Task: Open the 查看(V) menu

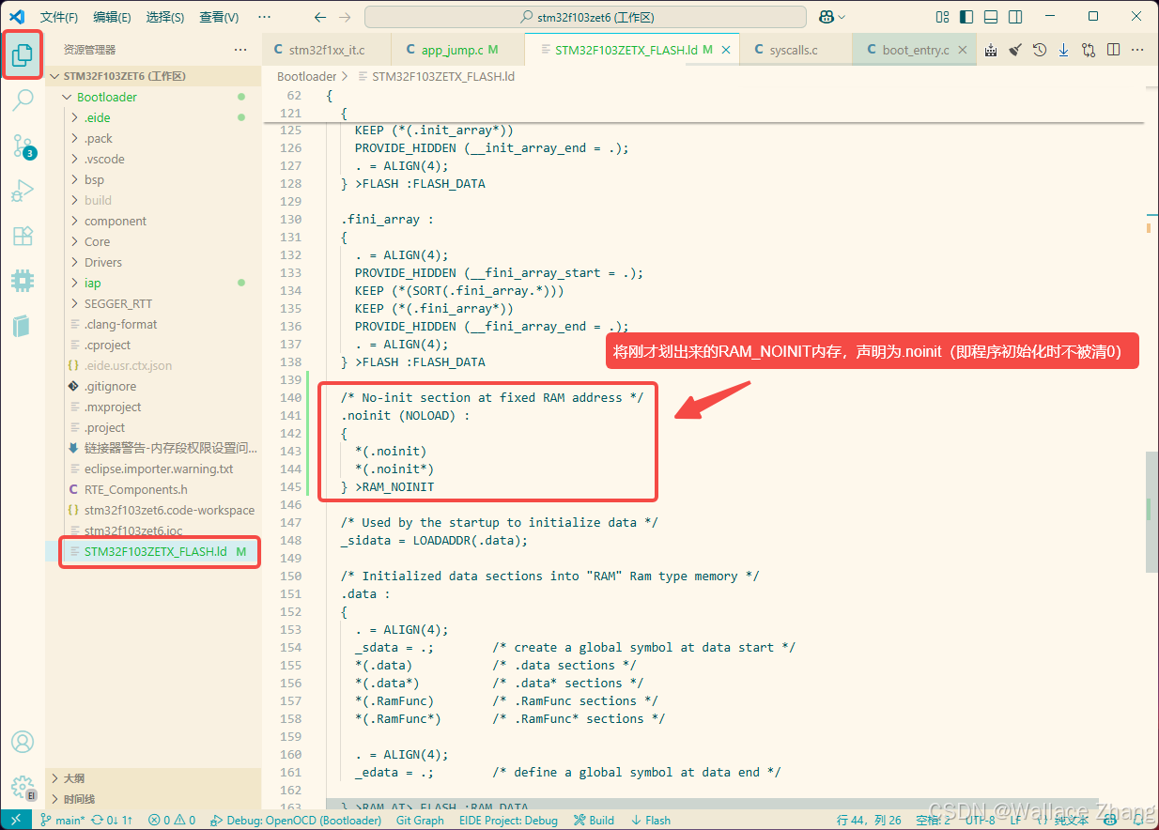Action: (x=219, y=17)
